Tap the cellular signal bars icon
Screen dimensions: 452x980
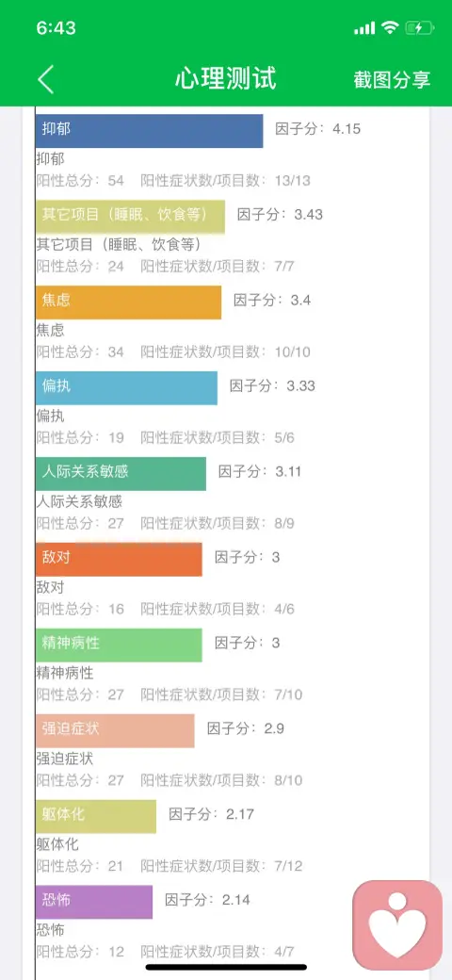pos(364,28)
